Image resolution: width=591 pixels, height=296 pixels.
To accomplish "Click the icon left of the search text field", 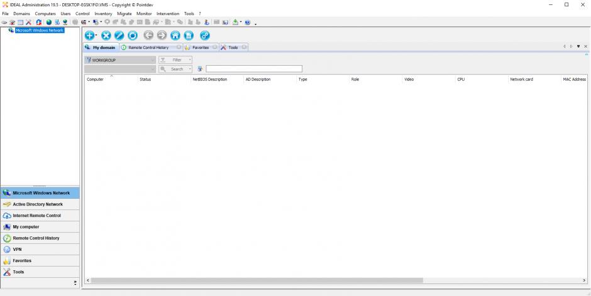I will click(200, 69).
